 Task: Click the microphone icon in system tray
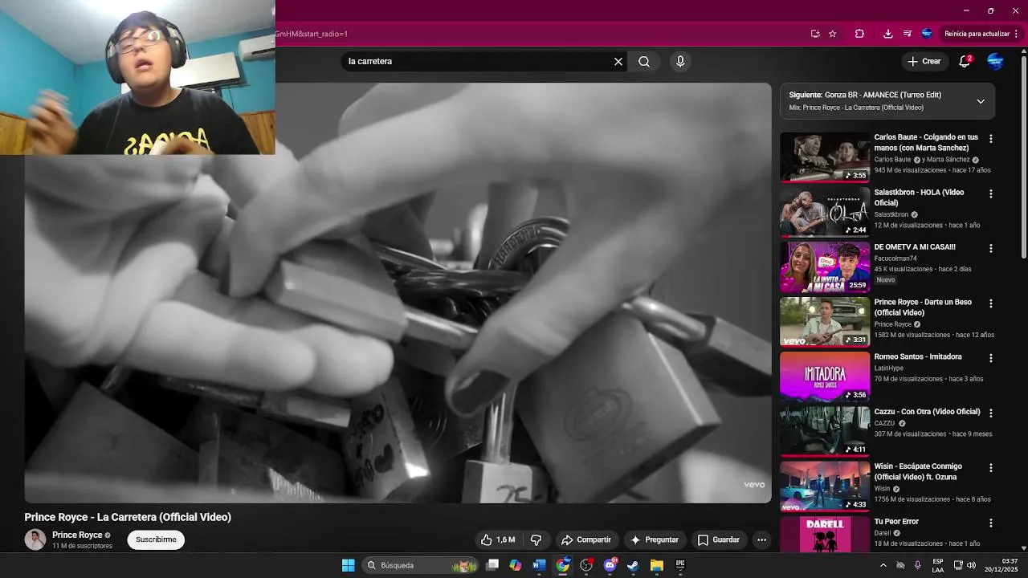[917, 565]
